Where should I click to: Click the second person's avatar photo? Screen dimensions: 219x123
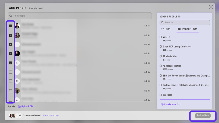click(17, 35)
